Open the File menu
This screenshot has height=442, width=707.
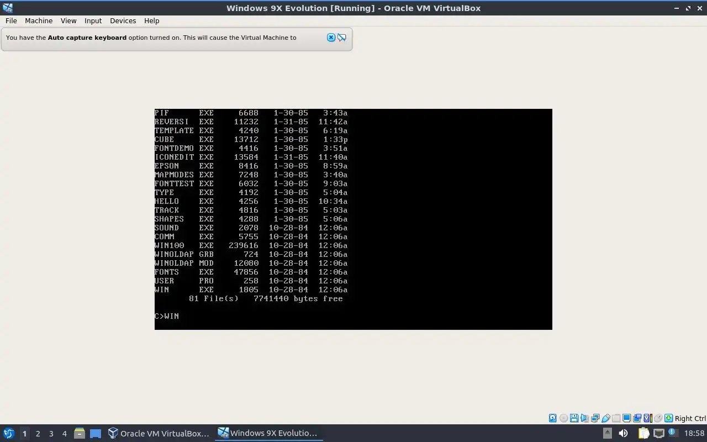[11, 20]
